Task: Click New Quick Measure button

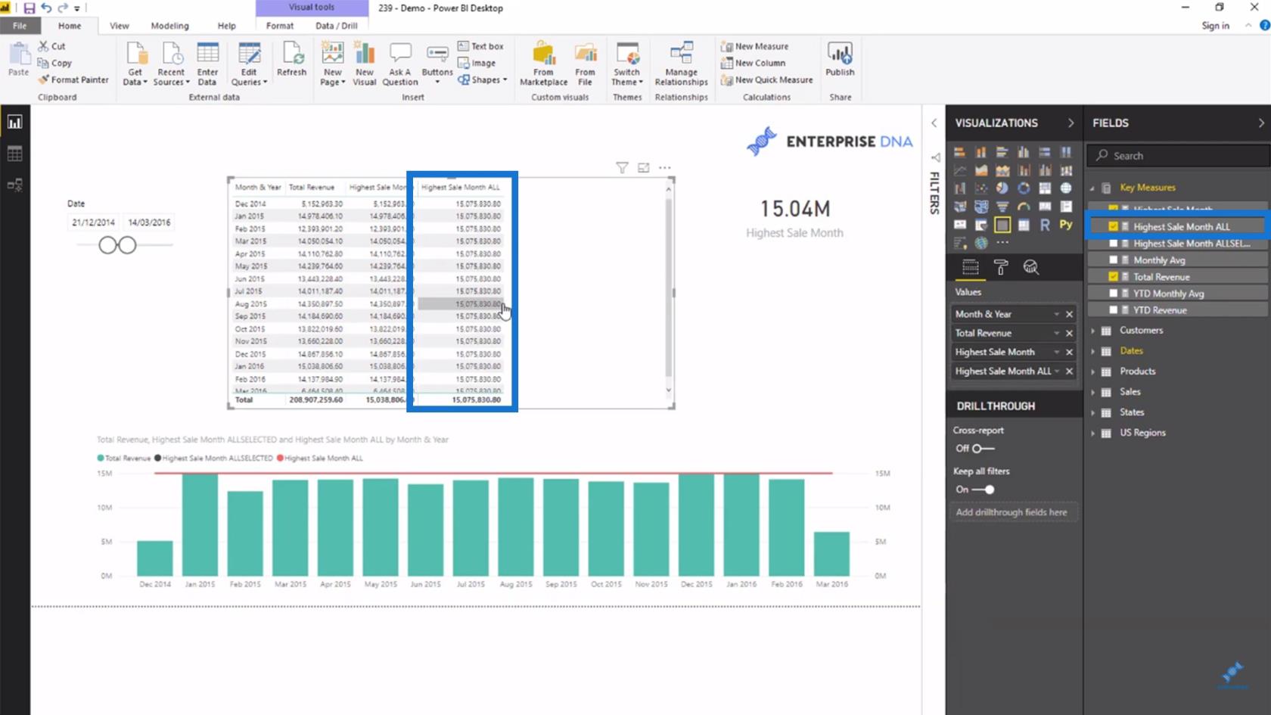Action: 766,79
